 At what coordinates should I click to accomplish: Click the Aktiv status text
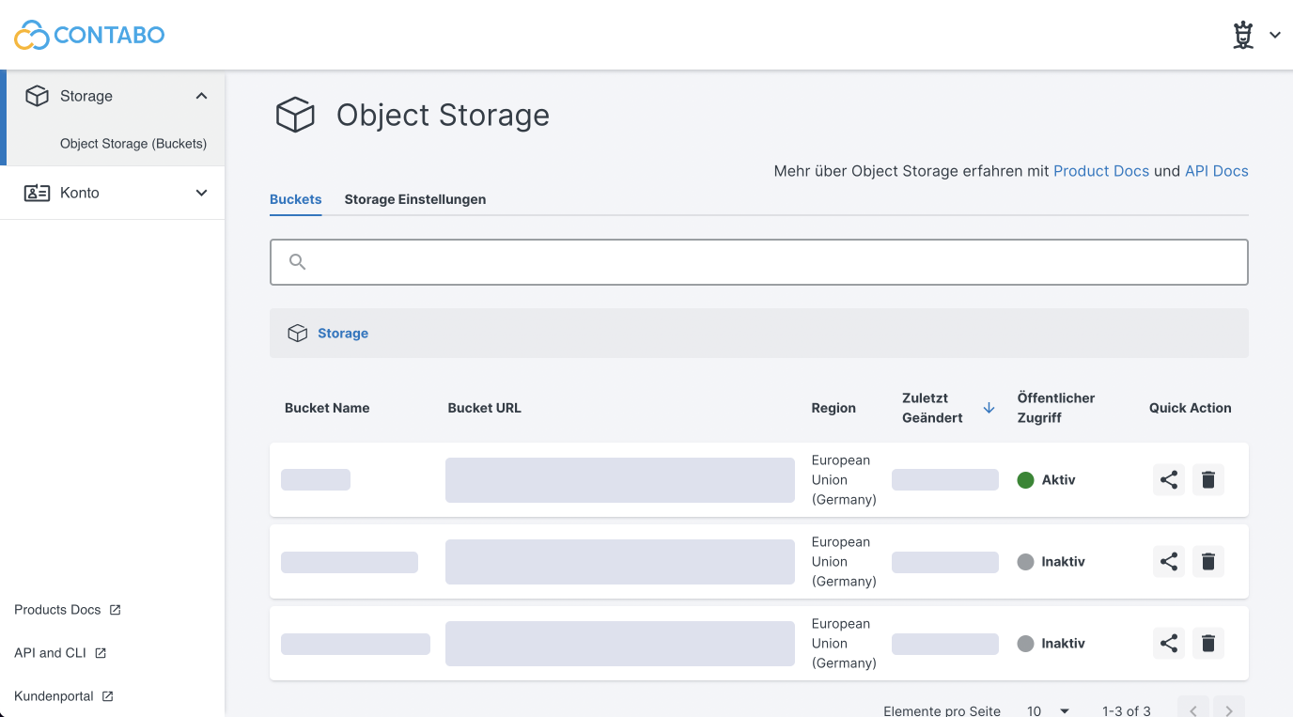pyautogui.click(x=1058, y=480)
